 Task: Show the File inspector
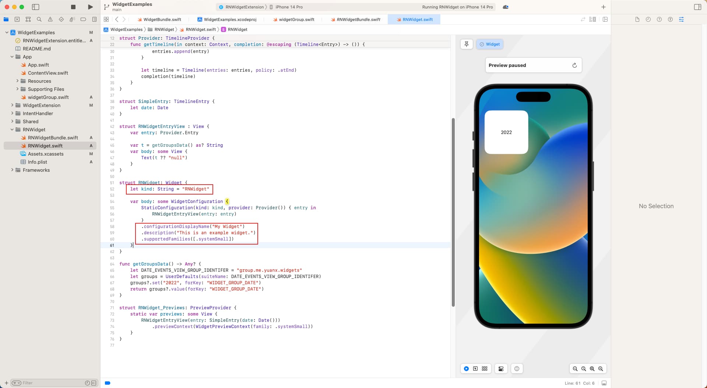[x=637, y=19]
